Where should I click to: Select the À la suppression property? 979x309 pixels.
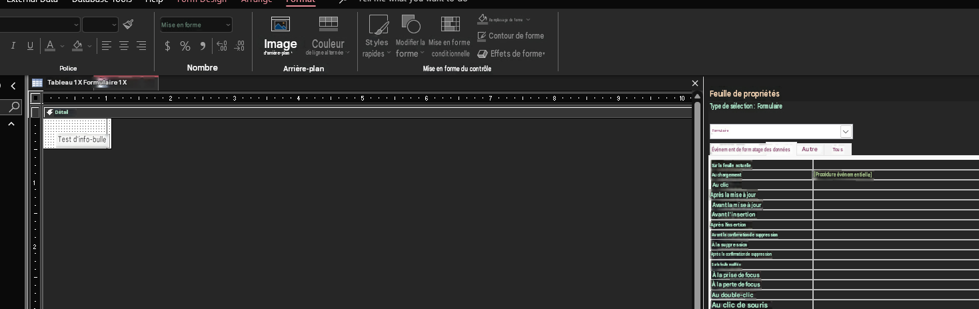[729, 245]
